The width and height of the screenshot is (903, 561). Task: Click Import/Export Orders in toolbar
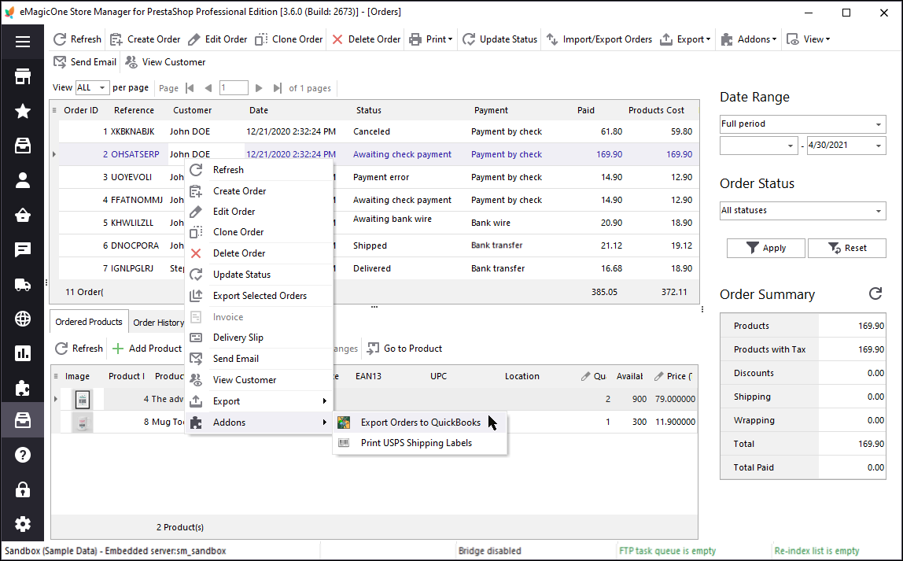coord(599,39)
